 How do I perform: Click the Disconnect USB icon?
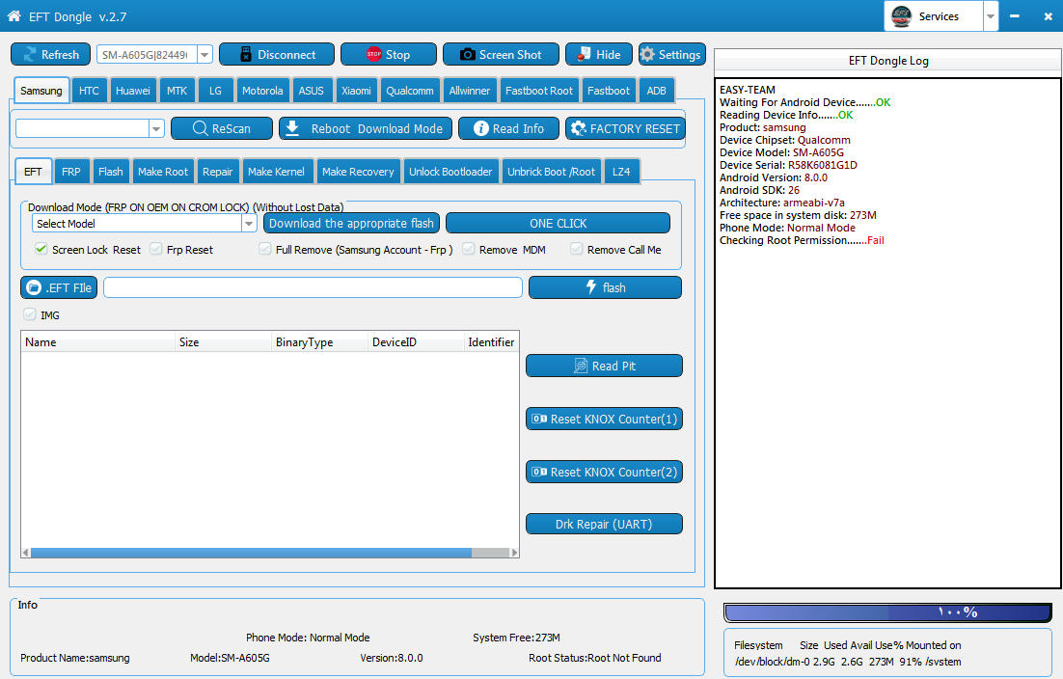(245, 54)
